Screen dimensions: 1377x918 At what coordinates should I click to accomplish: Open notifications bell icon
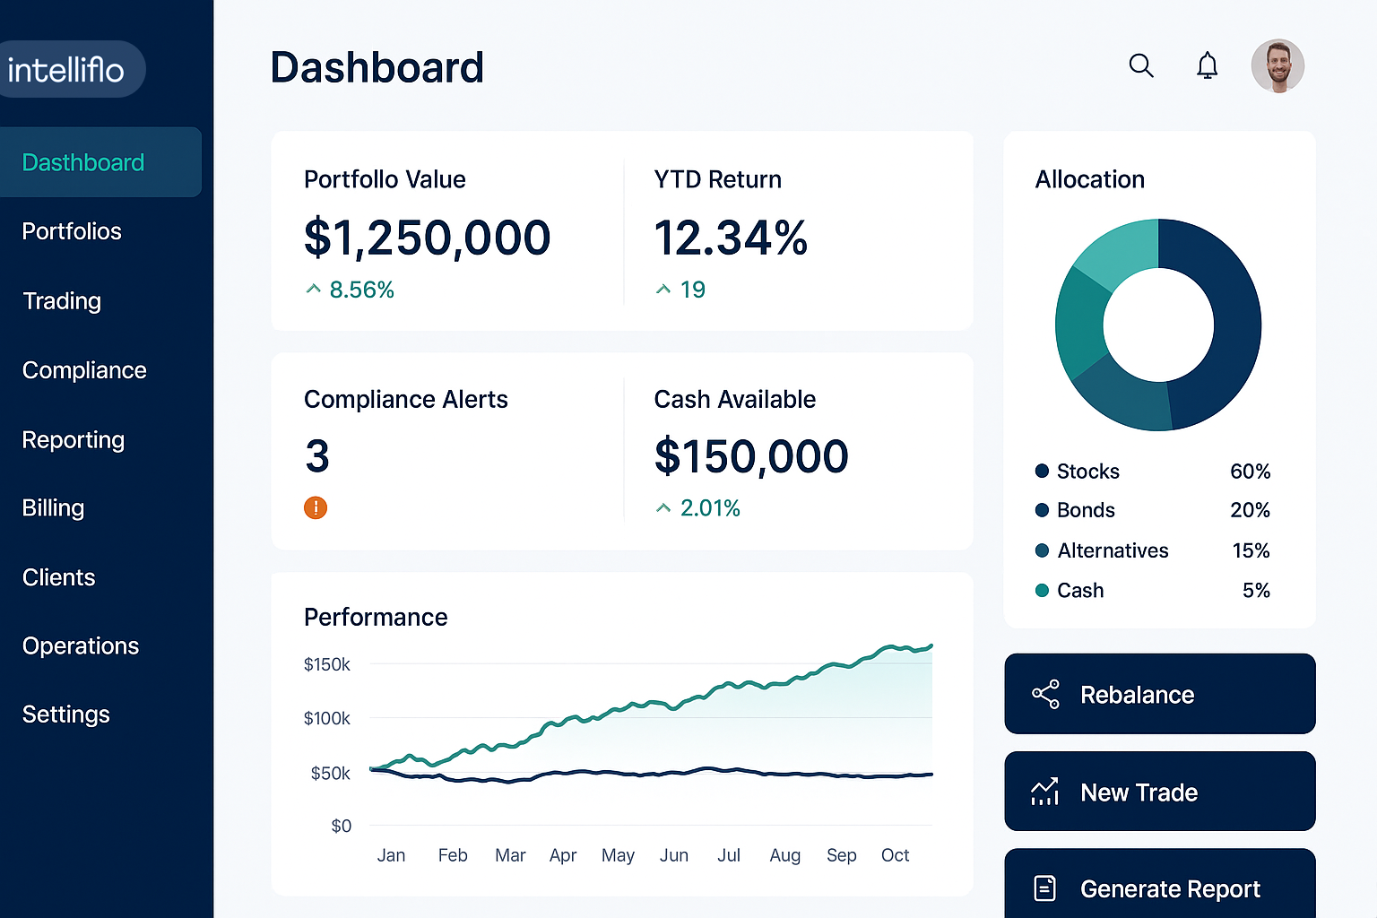pos(1208,65)
